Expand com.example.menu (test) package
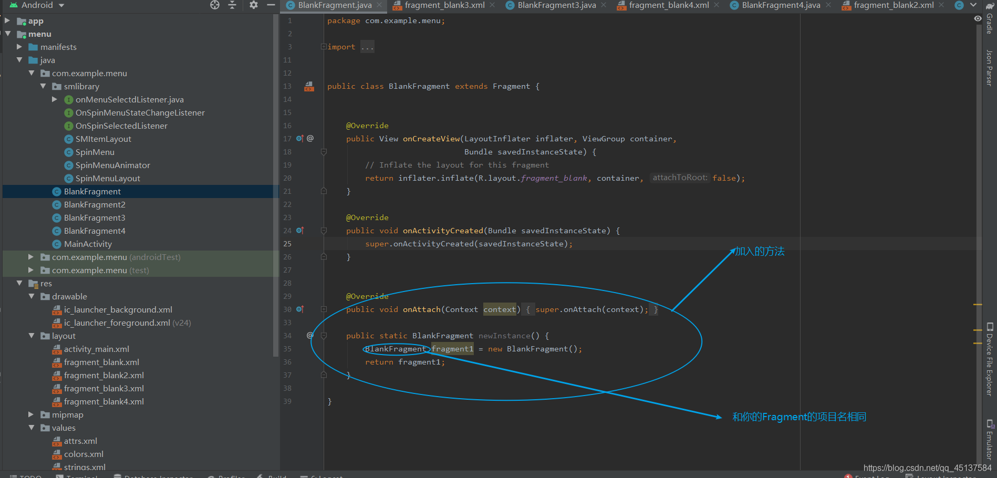This screenshot has height=478, width=997. [x=31, y=270]
